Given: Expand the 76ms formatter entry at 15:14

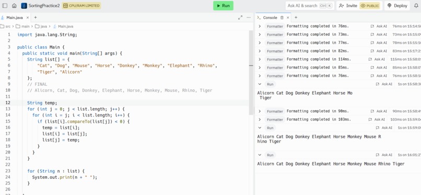Looking at the screenshot, I should (x=260, y=26).
